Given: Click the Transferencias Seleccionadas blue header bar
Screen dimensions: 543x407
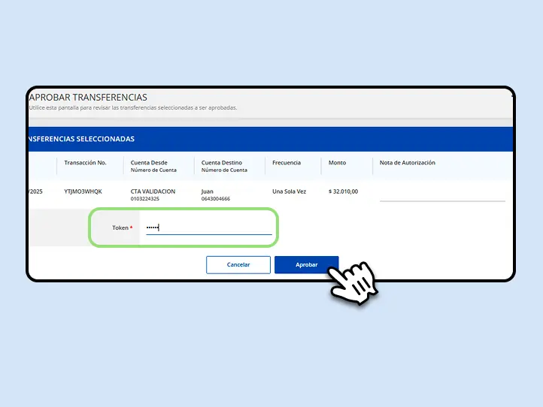Looking at the screenshot, I should 271,139.
